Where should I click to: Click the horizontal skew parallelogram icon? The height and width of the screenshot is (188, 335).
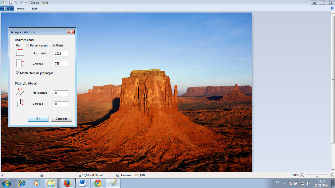[x=20, y=92]
